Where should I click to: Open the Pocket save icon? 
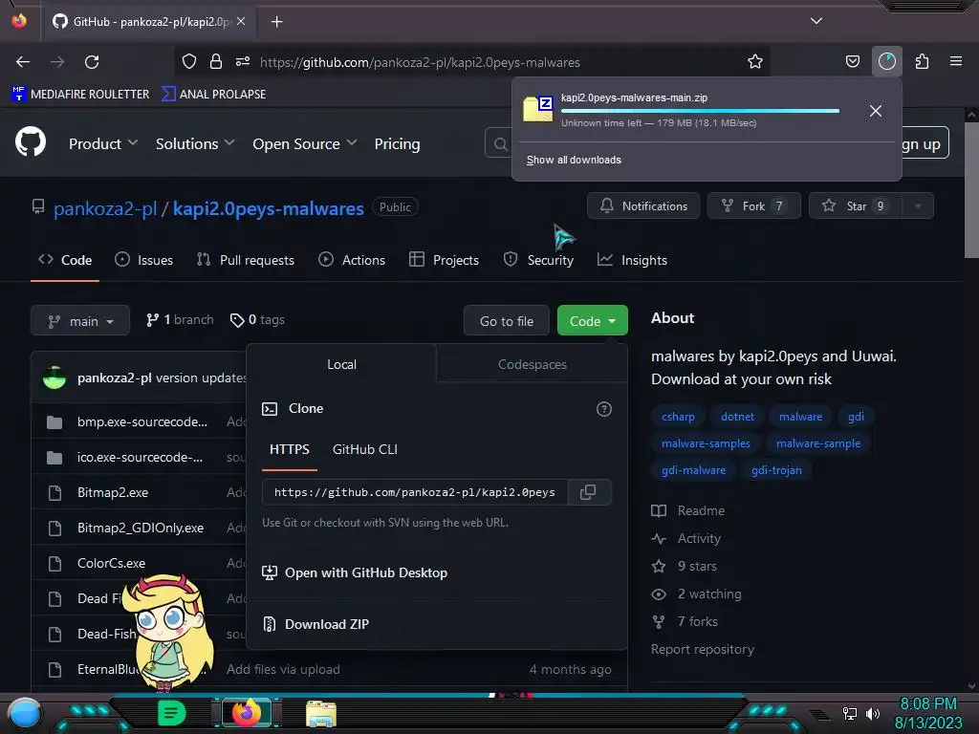coord(852,61)
